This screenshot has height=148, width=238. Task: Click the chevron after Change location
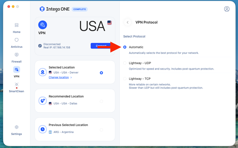(71, 77)
